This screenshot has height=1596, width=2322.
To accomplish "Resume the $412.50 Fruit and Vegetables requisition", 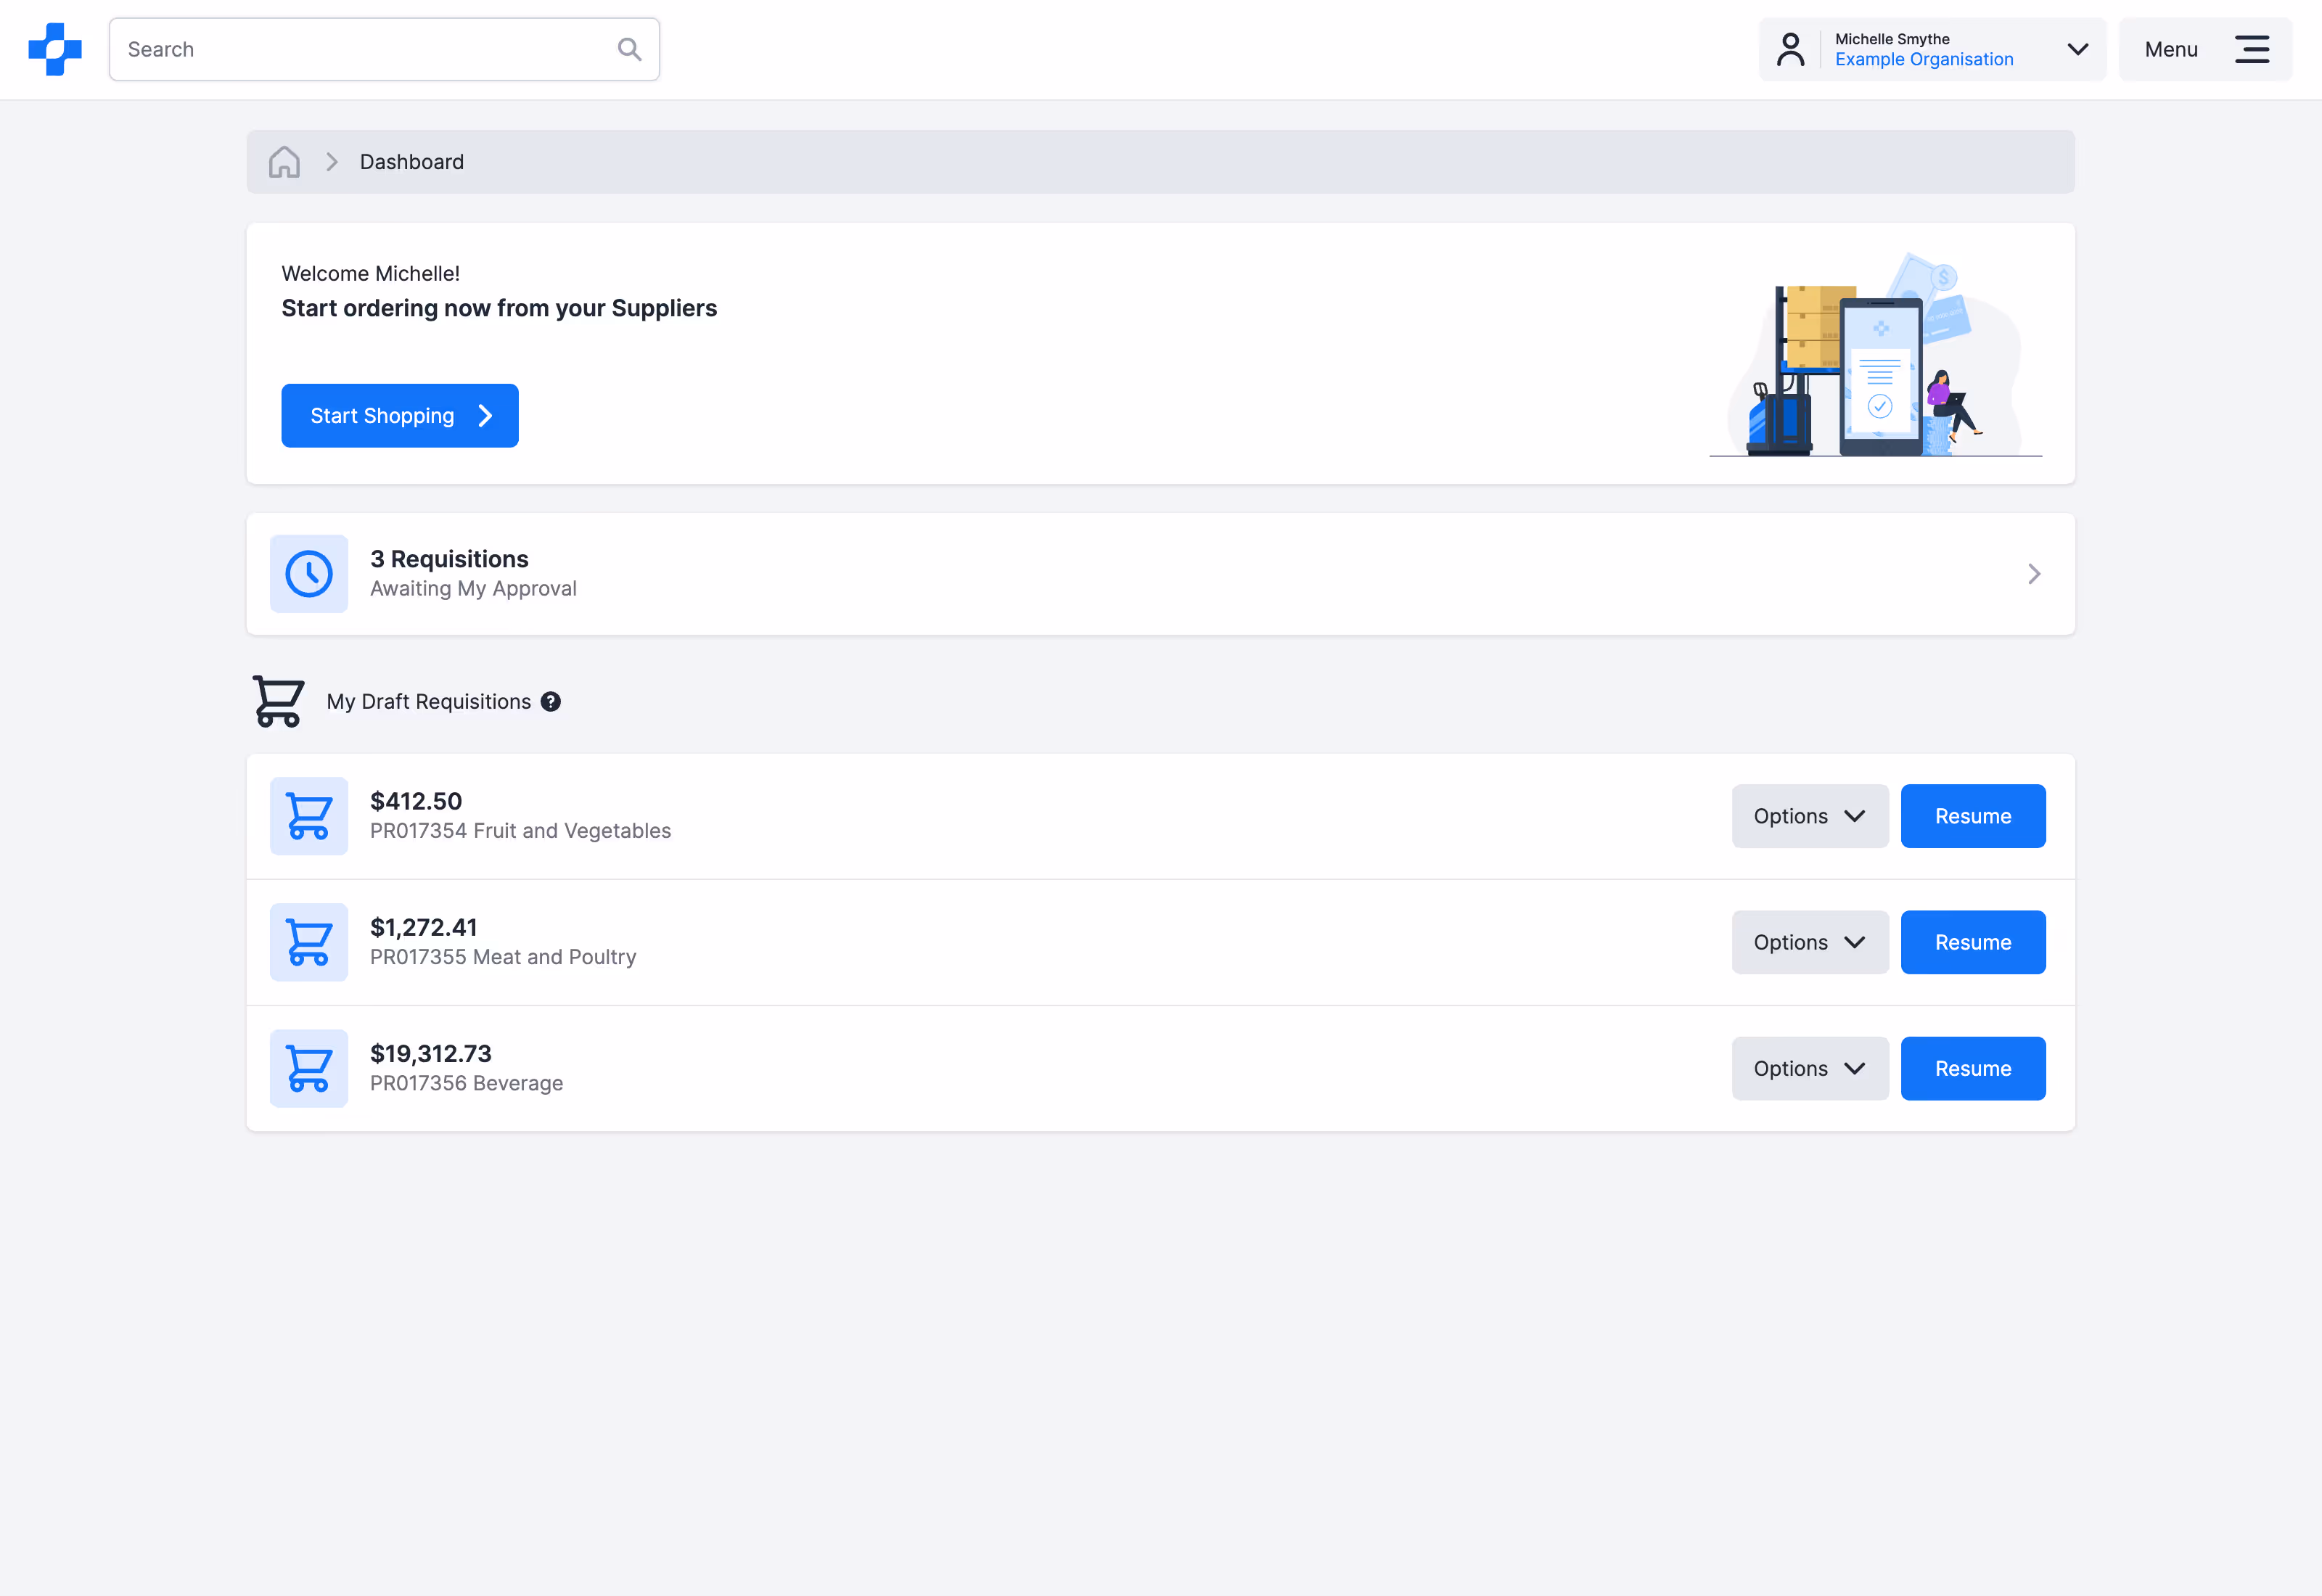I will [x=1972, y=816].
